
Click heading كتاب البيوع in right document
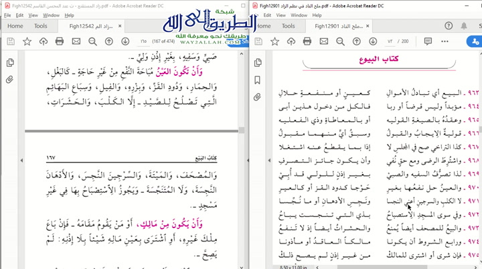click(379, 59)
